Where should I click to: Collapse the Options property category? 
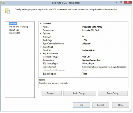pyautogui.click(x=40, y=34)
